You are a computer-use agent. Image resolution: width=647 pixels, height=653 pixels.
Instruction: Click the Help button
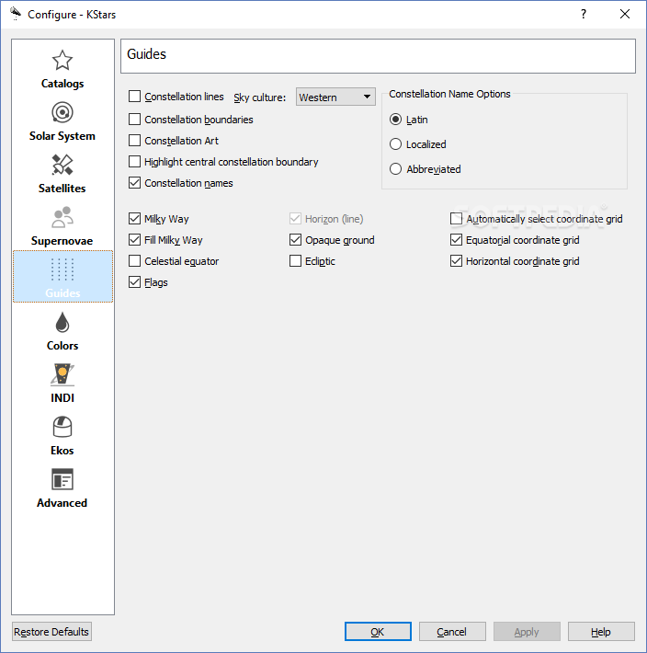click(x=601, y=632)
